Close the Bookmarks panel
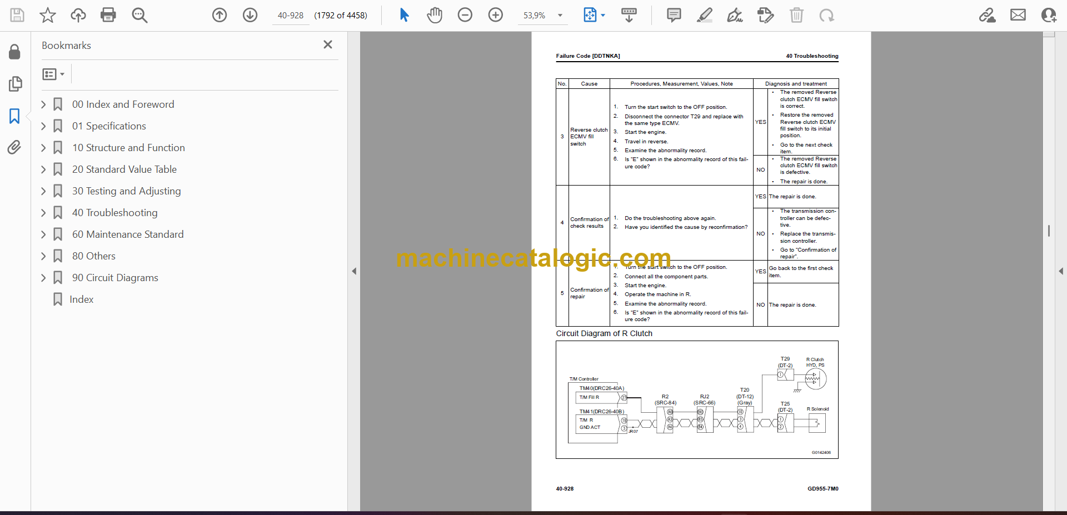This screenshot has height=515, width=1067. (328, 44)
